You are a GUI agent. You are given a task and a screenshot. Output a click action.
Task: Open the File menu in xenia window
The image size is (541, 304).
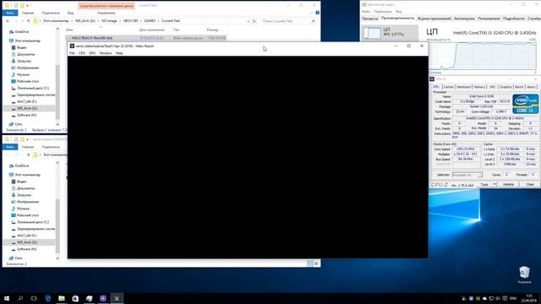point(72,53)
